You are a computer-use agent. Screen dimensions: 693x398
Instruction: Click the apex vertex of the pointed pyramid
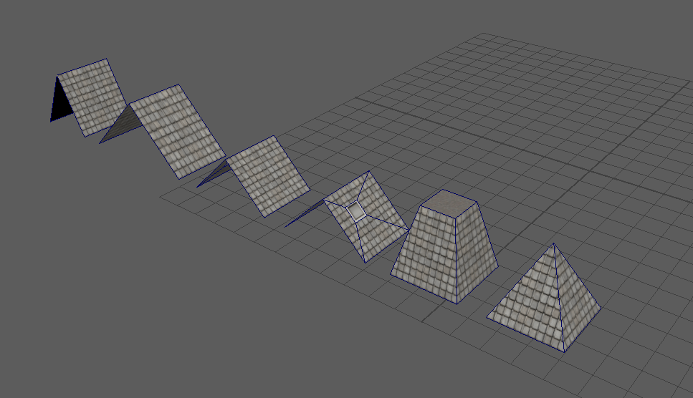point(554,244)
